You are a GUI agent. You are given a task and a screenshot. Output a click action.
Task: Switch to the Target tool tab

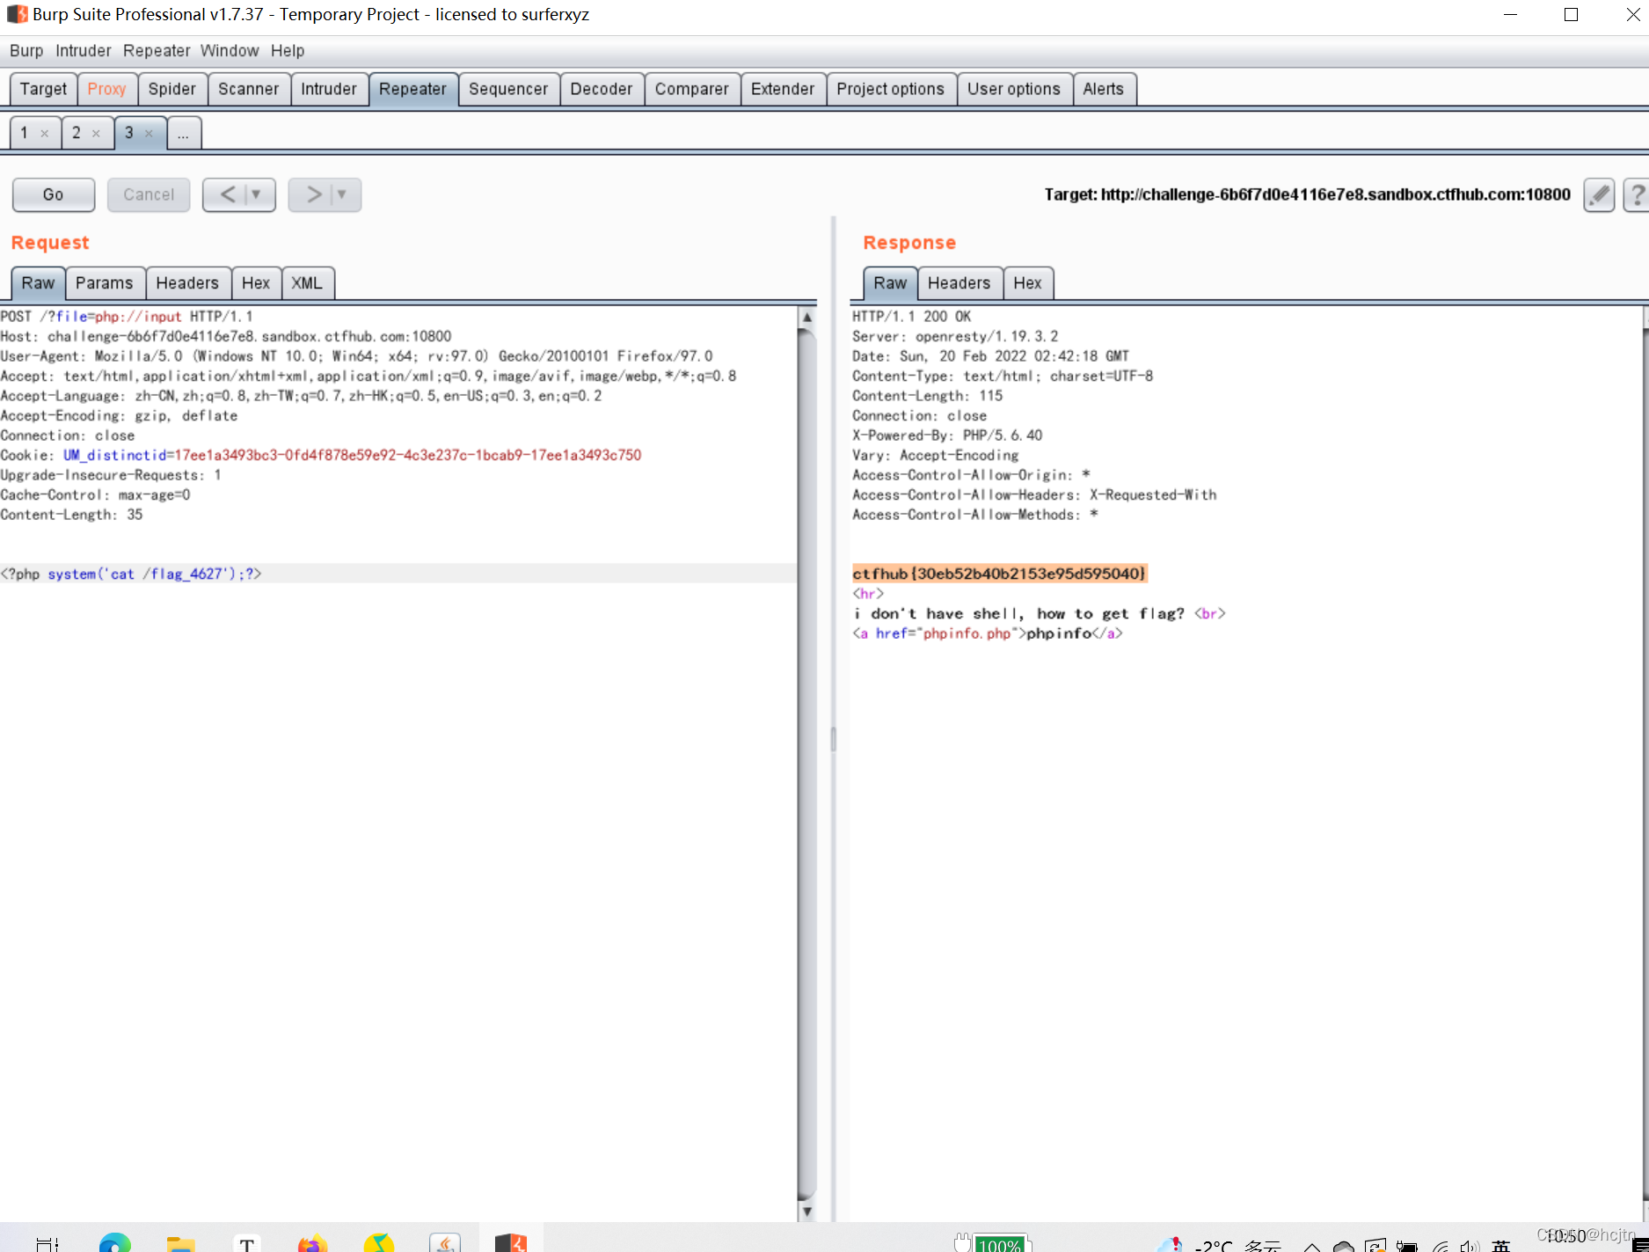click(x=43, y=89)
